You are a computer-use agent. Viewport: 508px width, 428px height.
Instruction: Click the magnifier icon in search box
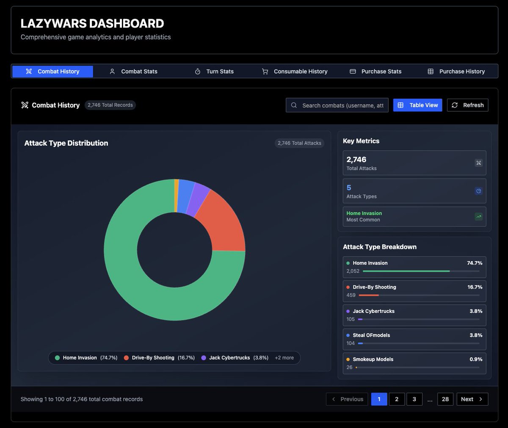tap(294, 105)
